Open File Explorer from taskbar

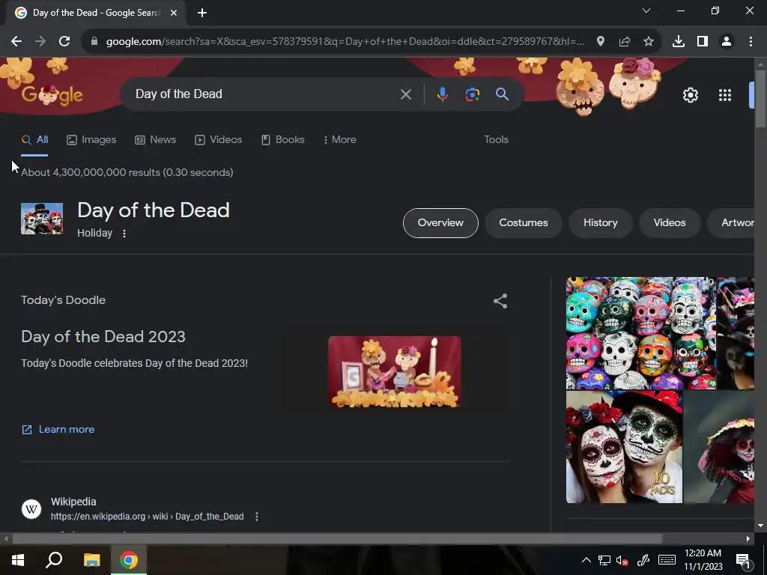coord(91,560)
